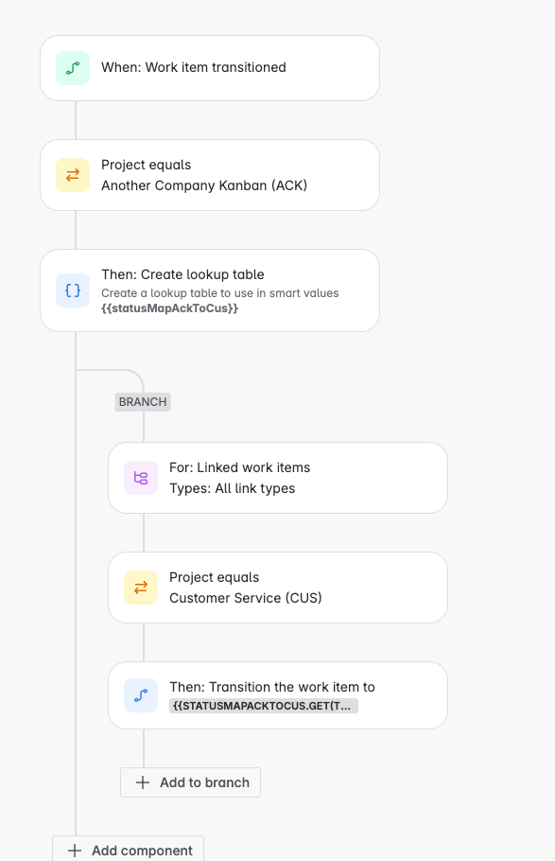The image size is (555, 861).
Task: Click the STATUSMAPACKTOCUS.GET smart value chip
Action: [x=264, y=706]
